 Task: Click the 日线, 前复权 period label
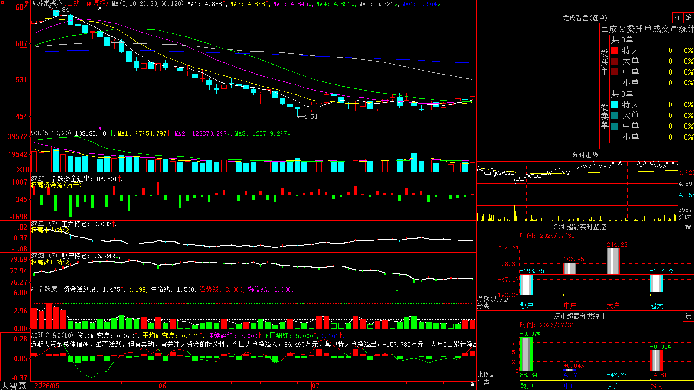pyautogui.click(x=86, y=3)
